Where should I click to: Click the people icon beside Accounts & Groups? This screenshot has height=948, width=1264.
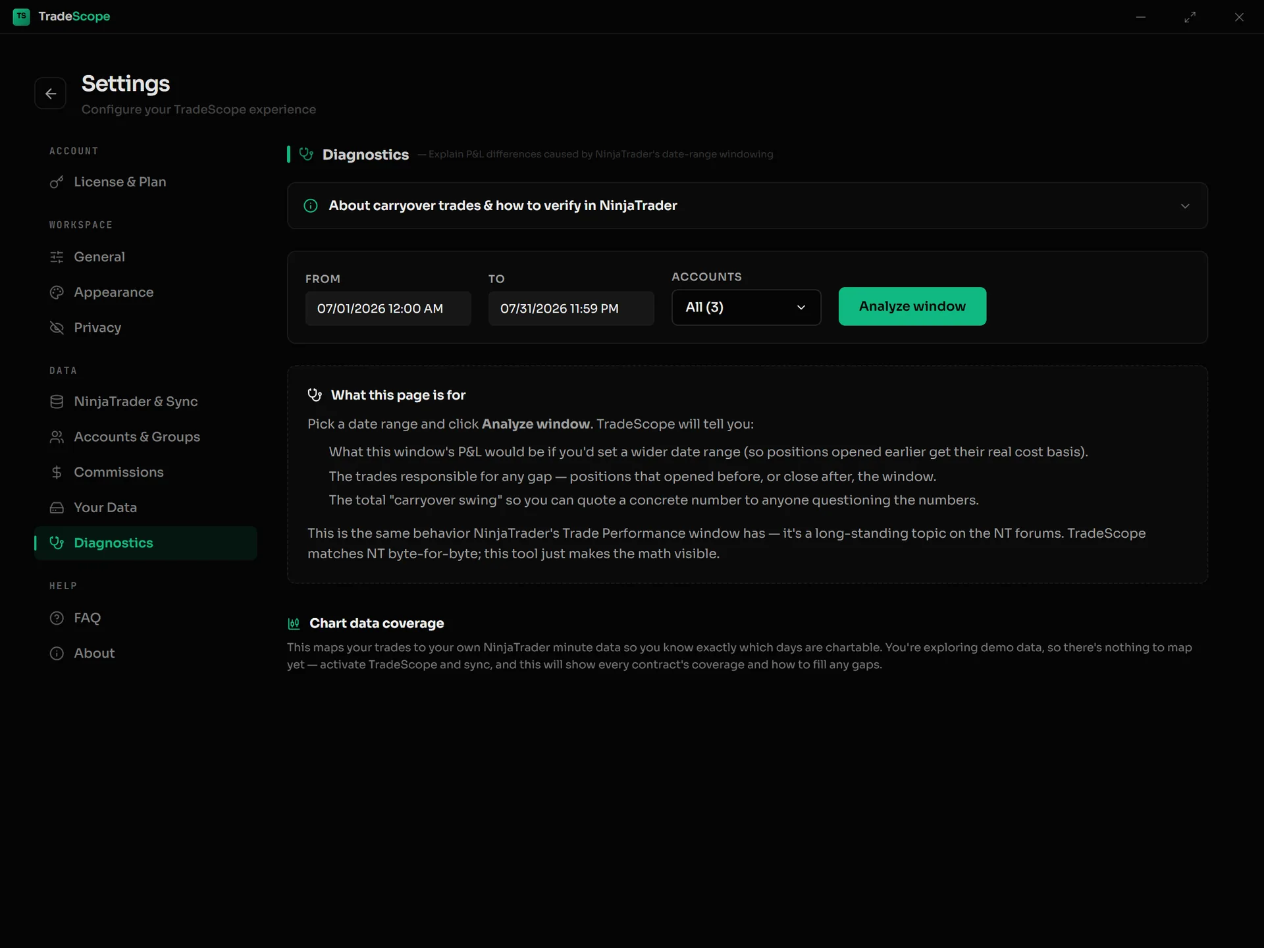tap(57, 437)
